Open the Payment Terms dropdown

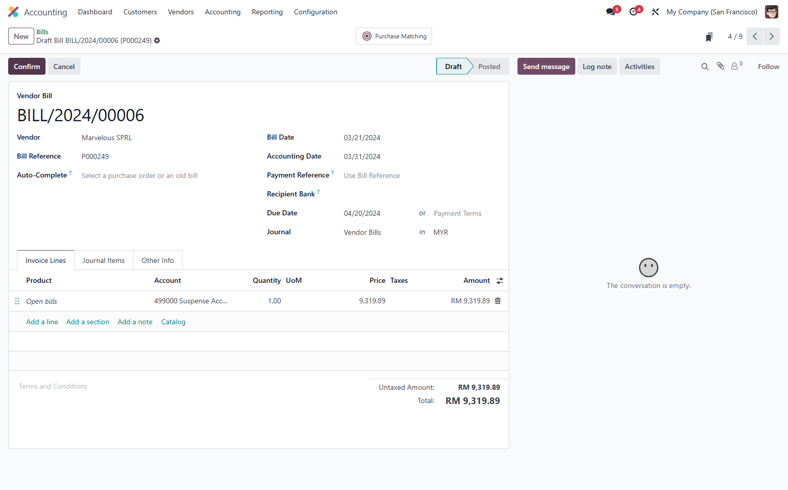[x=466, y=213]
